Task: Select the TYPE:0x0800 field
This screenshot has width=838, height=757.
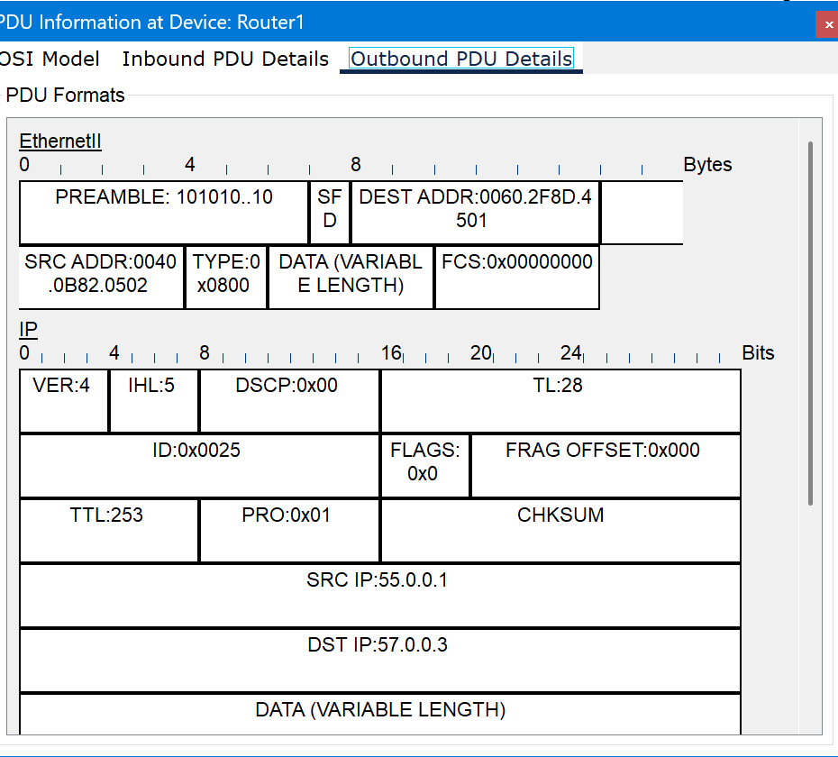Action: click(226, 277)
